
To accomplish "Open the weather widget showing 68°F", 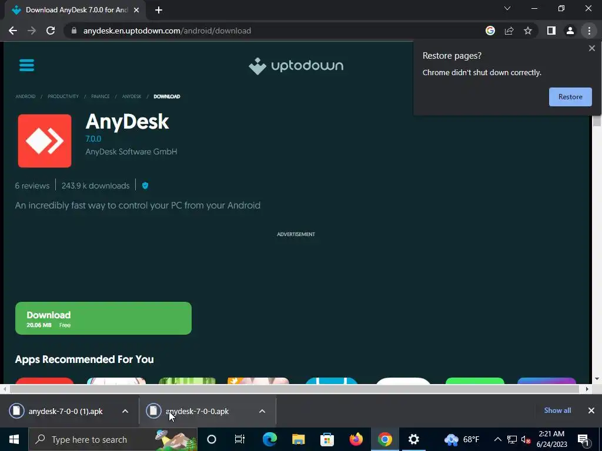I will point(462,439).
